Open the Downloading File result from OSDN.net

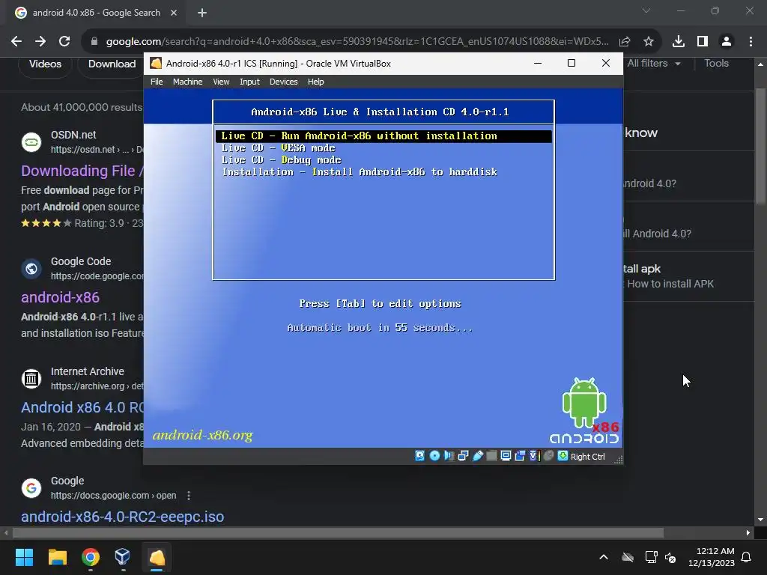tap(82, 171)
